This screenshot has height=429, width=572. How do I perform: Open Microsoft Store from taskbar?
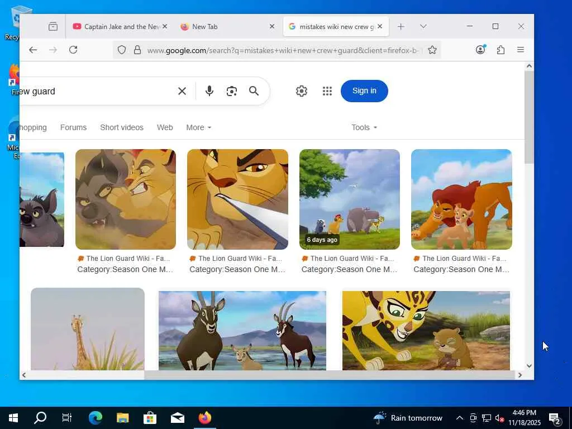tap(150, 418)
